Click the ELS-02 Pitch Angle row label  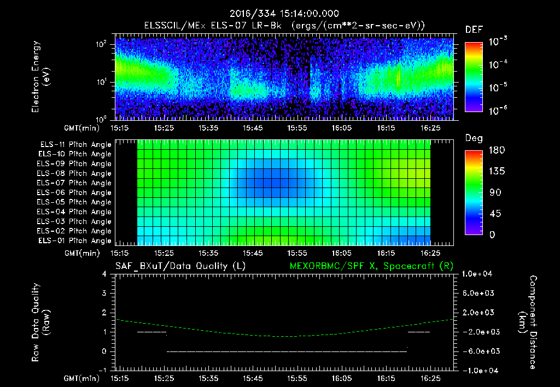pyautogui.click(x=74, y=231)
